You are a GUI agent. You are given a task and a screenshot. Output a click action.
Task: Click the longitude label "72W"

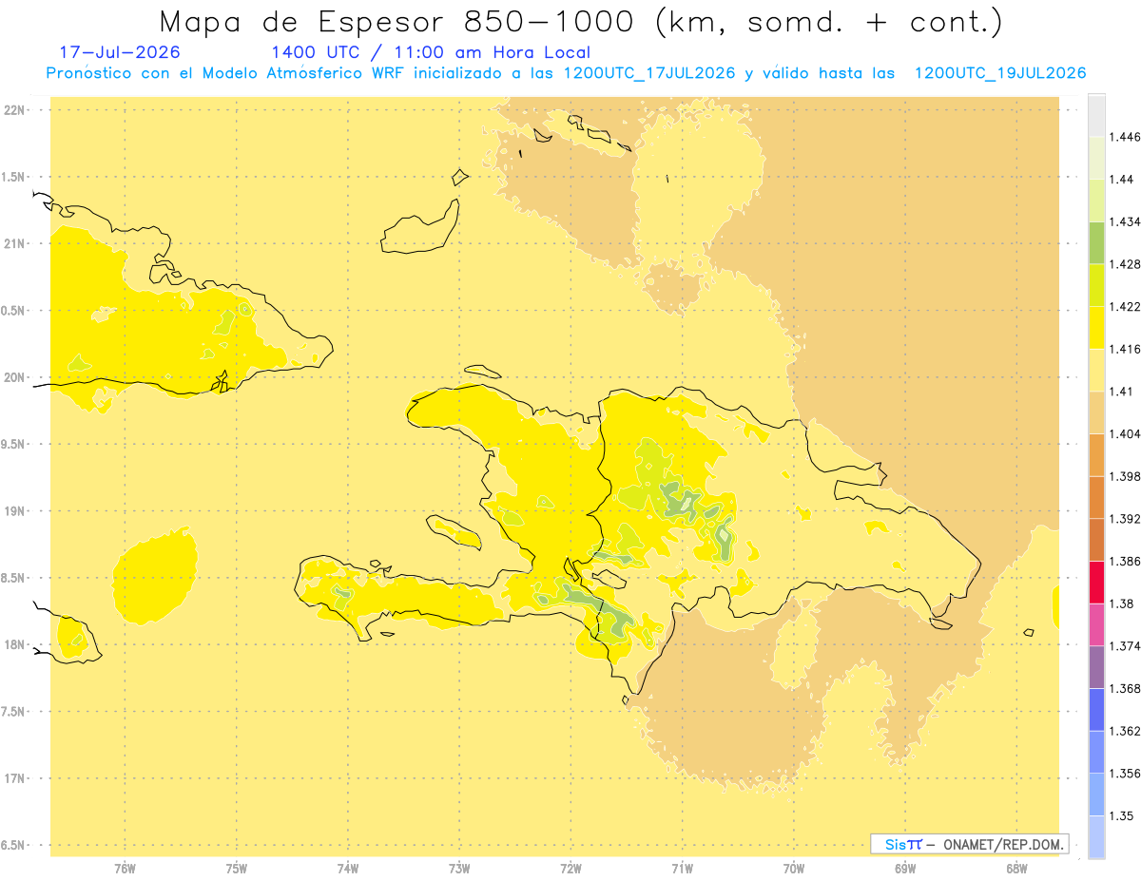point(570,869)
